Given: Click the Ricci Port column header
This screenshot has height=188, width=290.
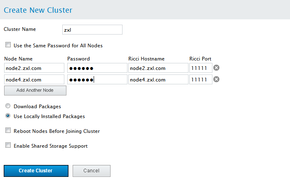Looking at the screenshot, I should pos(200,59).
